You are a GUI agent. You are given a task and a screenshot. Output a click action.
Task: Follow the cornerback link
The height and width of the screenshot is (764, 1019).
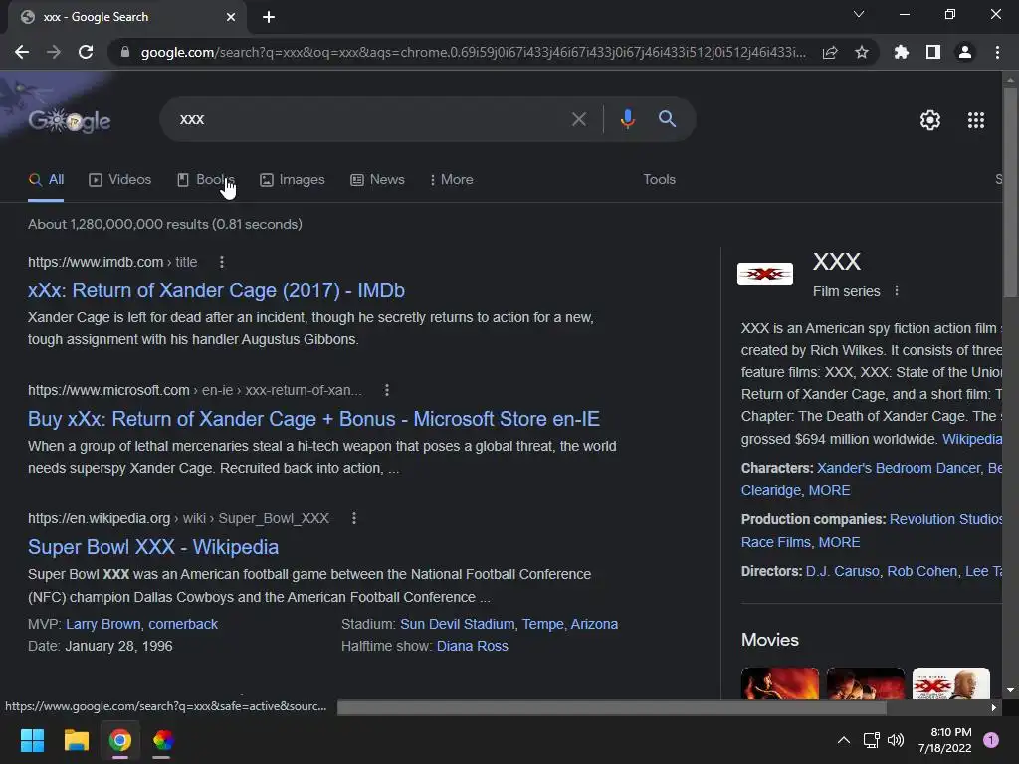coord(183,625)
